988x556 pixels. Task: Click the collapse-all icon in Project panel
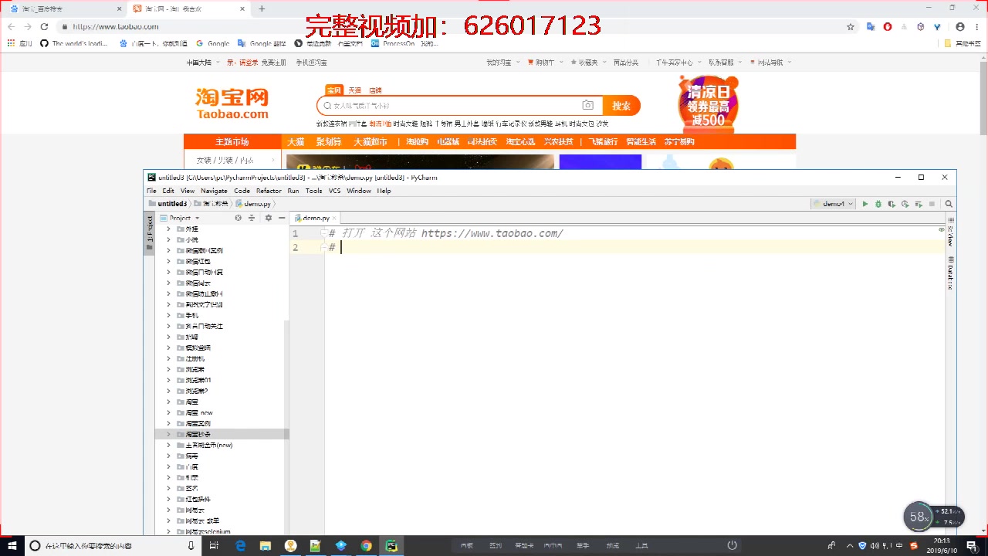[251, 218]
